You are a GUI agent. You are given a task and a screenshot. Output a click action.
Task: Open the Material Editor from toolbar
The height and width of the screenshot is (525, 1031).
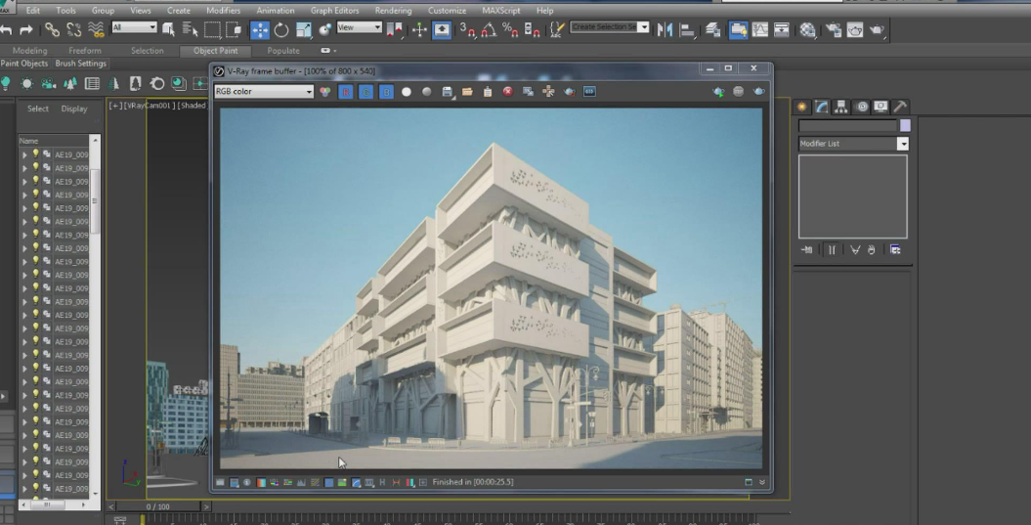[808, 29]
